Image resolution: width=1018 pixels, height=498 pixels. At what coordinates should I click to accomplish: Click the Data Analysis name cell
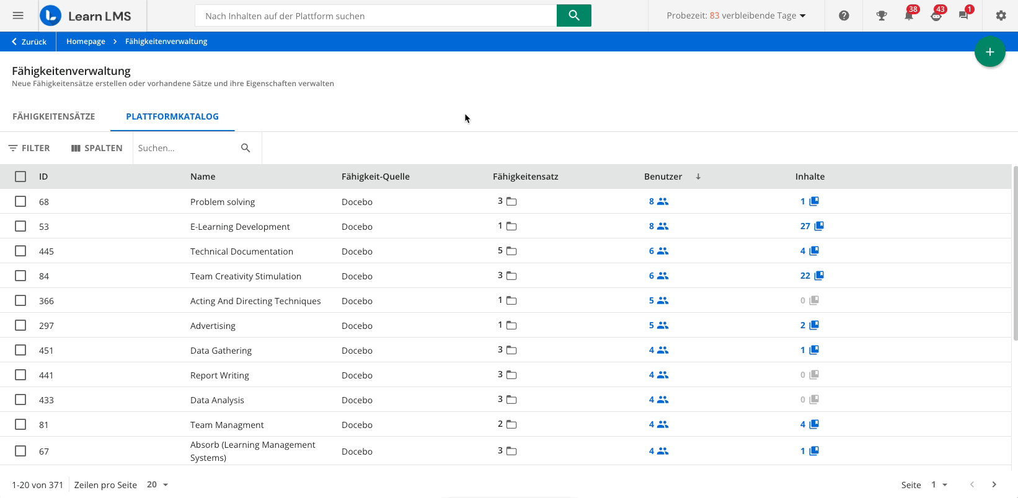[217, 400]
